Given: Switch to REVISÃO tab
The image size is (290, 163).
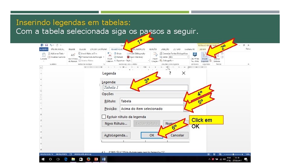Looking at the screenshot, I should (x=153, y=49).
